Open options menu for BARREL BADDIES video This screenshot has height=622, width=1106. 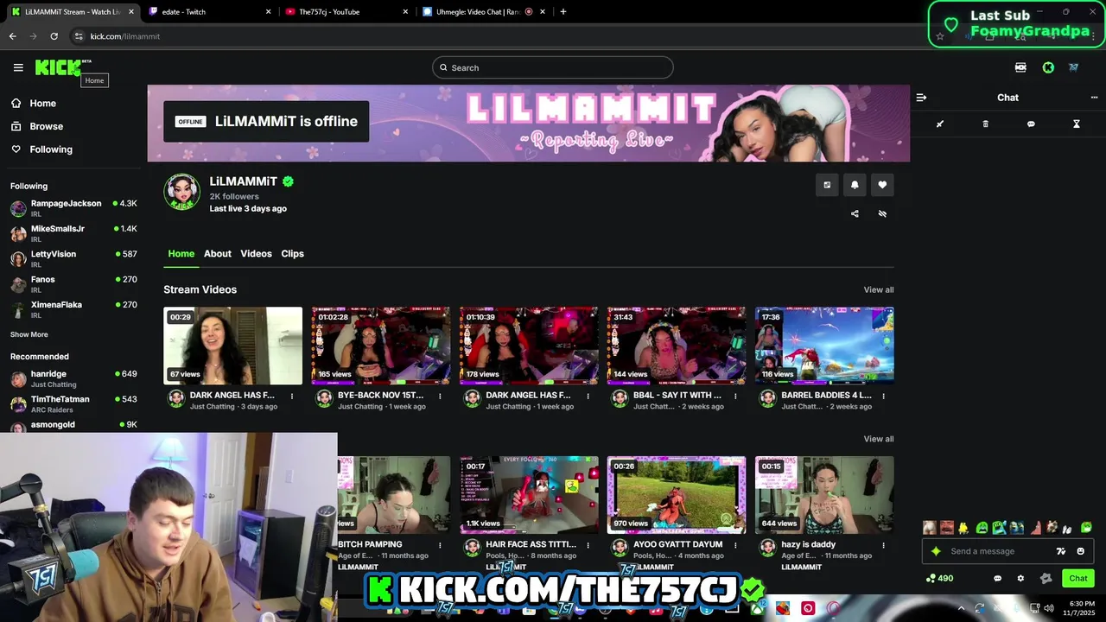(883, 396)
